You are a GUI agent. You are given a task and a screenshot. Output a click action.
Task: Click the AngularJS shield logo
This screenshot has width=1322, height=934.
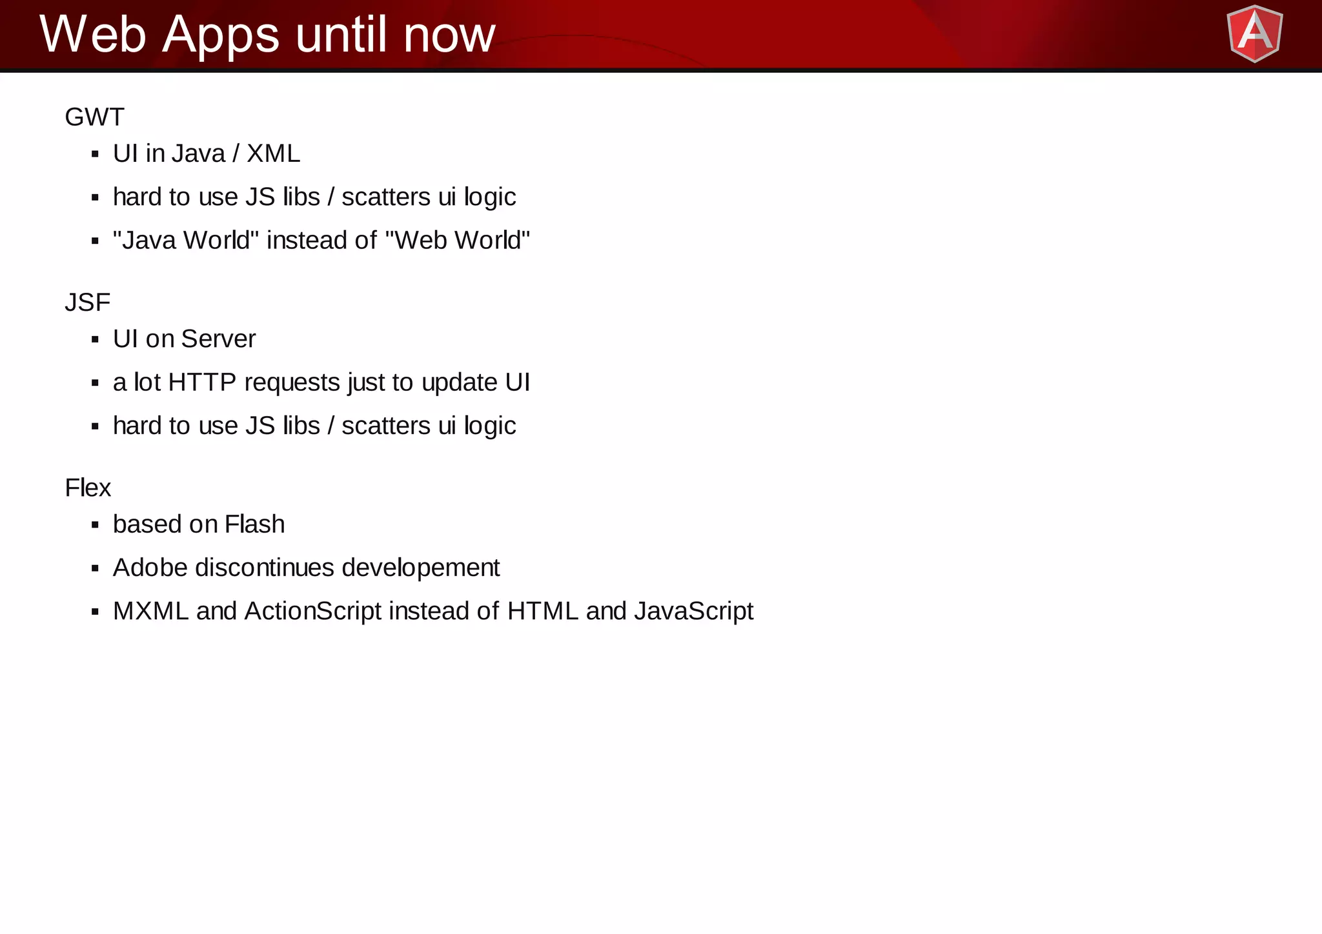[x=1254, y=34]
